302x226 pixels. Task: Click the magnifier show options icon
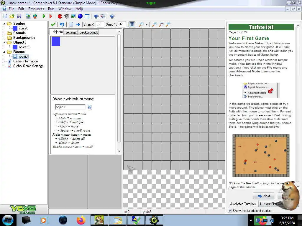(141, 24)
